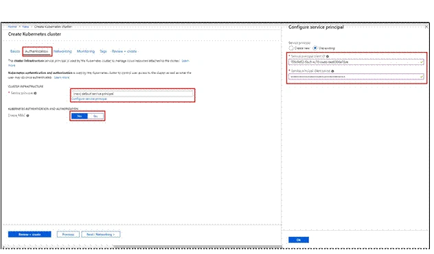Switch to the Monitoring tab
434x254 pixels.
pyautogui.click(x=86, y=51)
